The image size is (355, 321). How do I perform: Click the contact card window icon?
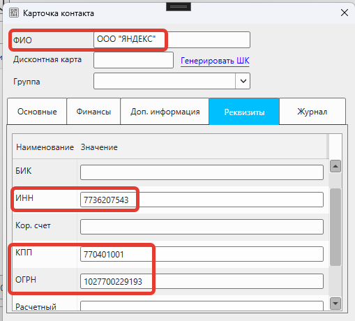[14, 13]
